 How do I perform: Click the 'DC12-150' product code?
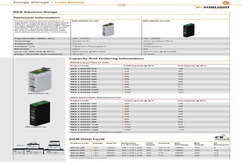coord(78,150)
